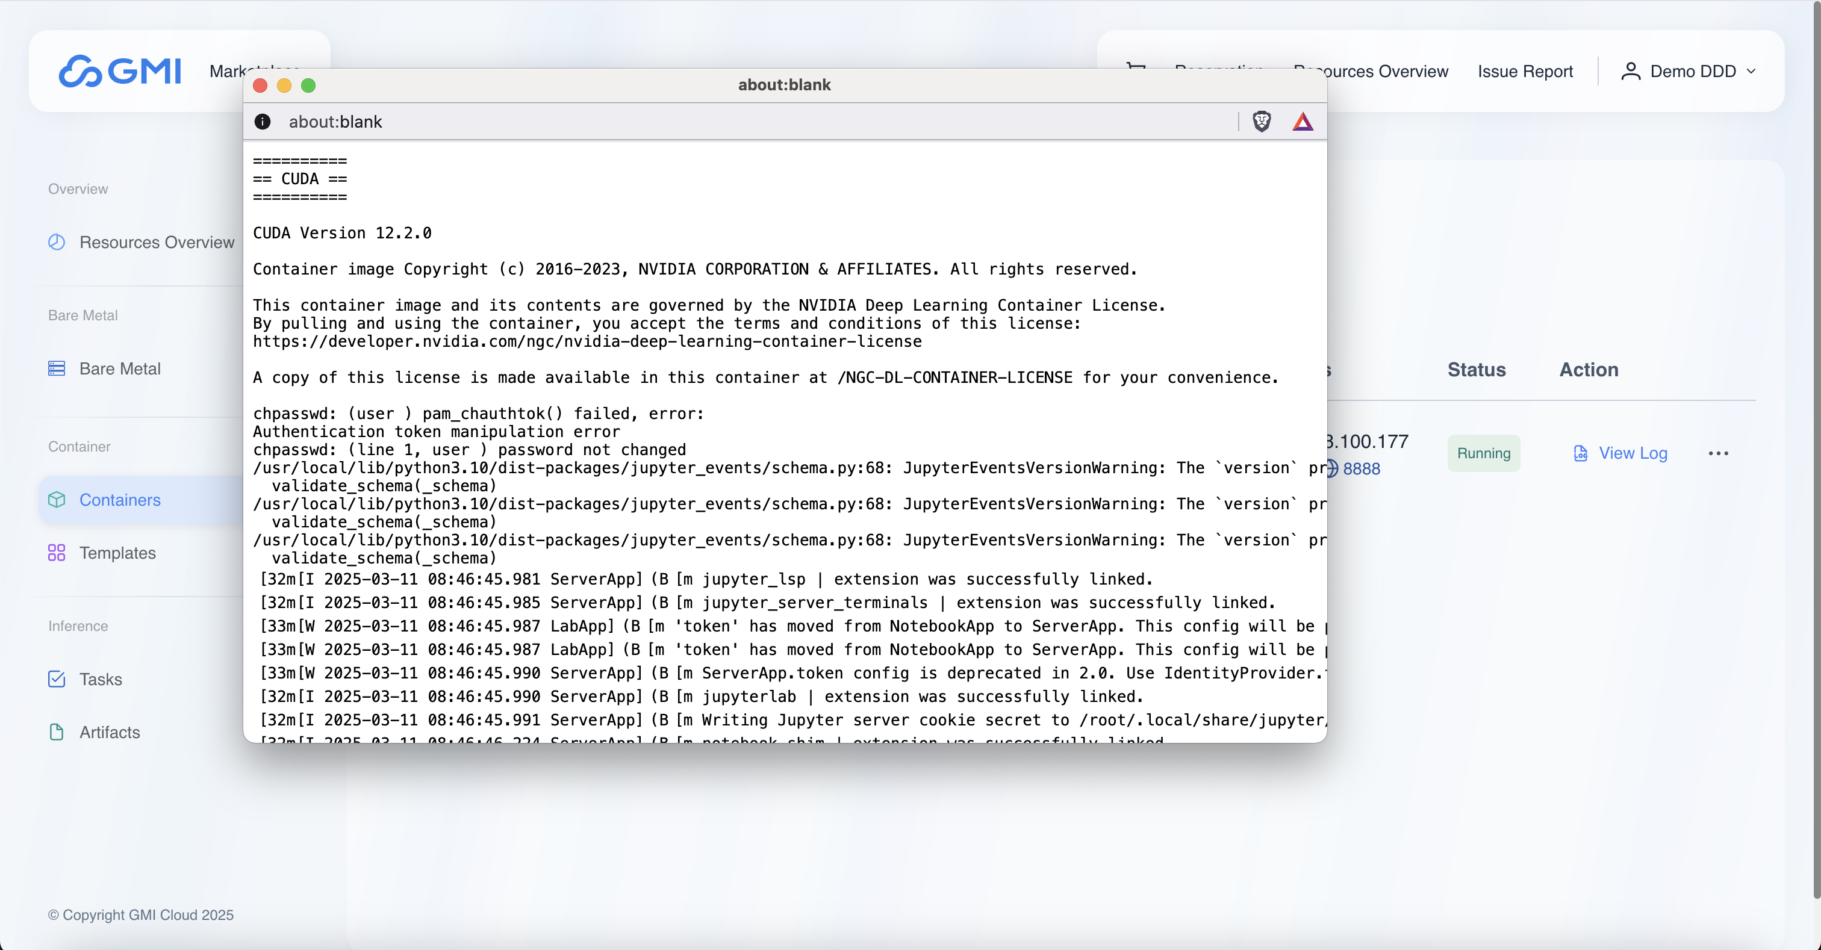Click the 'CUDA Version 12.2.0' log line
The height and width of the screenshot is (950, 1821).
(342, 233)
